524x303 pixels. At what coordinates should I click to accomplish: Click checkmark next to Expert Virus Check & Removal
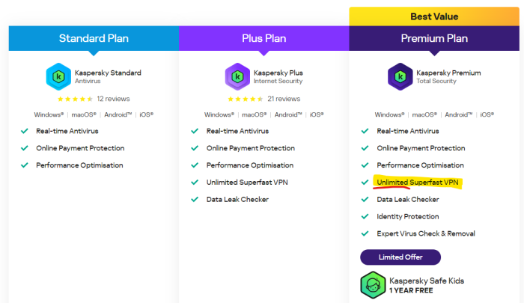pyautogui.click(x=365, y=233)
